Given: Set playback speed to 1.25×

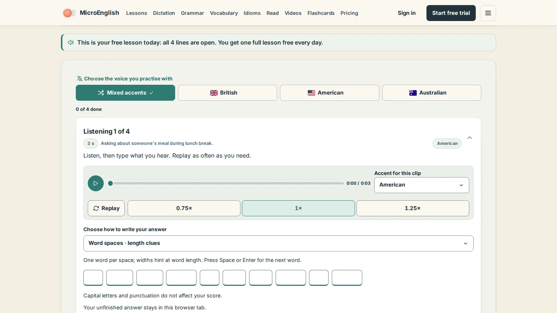Looking at the screenshot, I should pyautogui.click(x=413, y=208).
